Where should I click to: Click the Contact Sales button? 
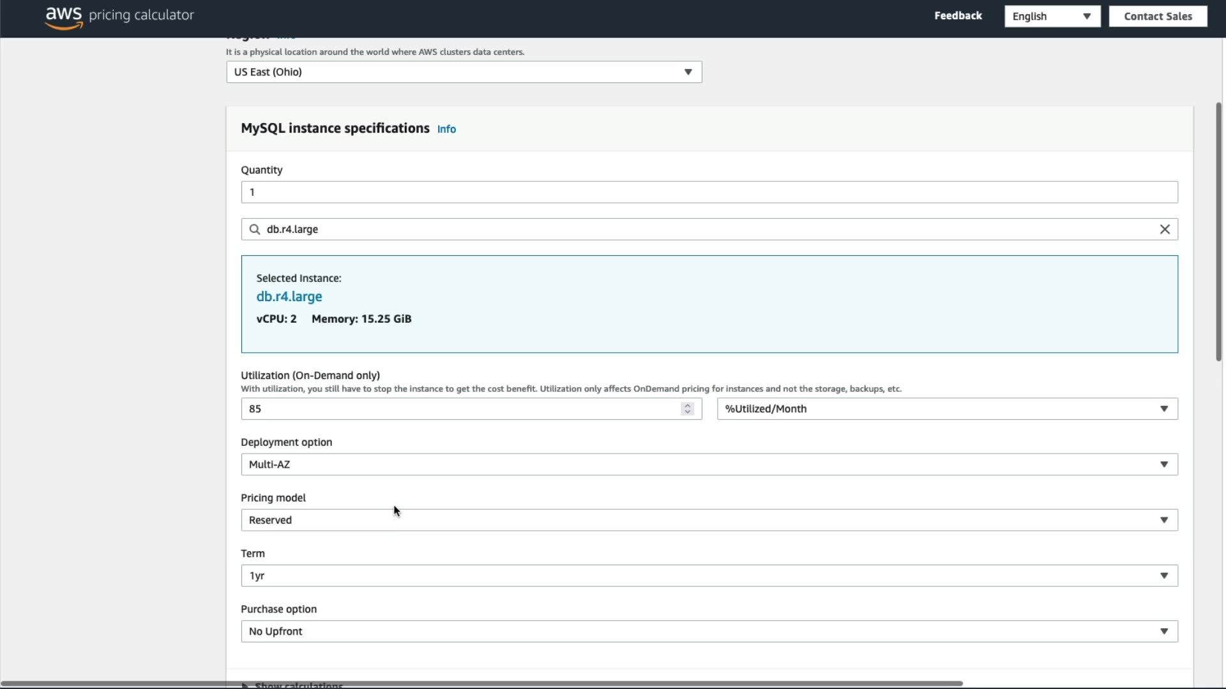point(1157,17)
